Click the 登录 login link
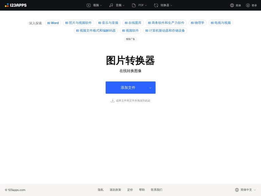This screenshot has width=261, height=196. 254,5
